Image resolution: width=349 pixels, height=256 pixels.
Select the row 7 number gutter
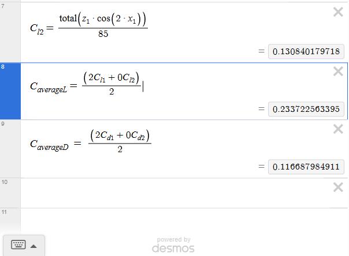click(10, 32)
